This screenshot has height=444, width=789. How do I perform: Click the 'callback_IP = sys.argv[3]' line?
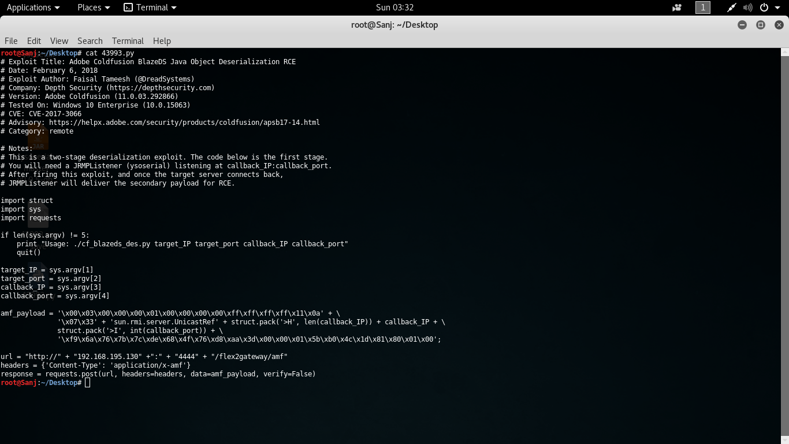[x=51, y=287]
